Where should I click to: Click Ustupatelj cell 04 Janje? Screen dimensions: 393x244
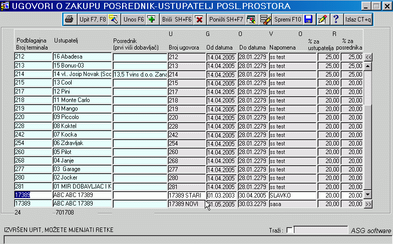pyautogui.click(x=82, y=160)
